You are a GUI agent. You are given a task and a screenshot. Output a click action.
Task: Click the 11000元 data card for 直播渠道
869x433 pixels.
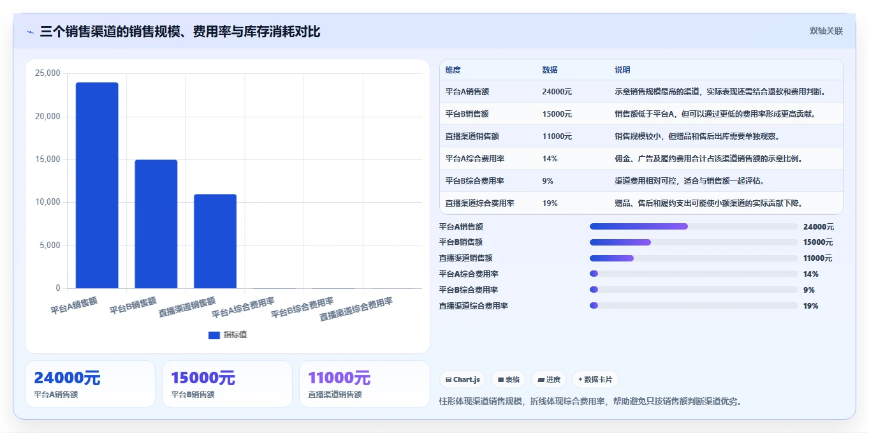365,384
